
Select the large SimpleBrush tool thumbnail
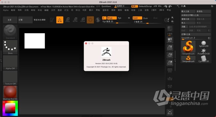coord(188,48)
